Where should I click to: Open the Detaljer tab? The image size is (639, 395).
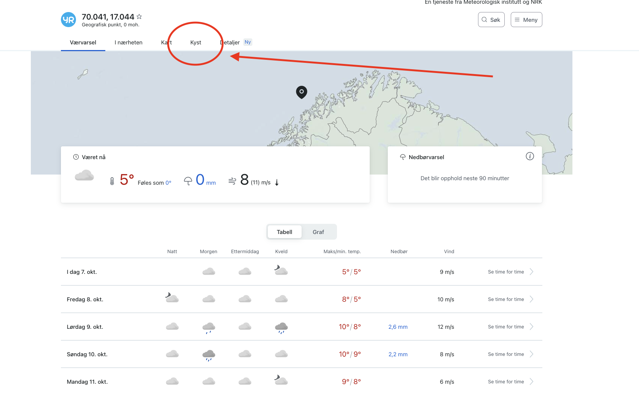tap(230, 43)
